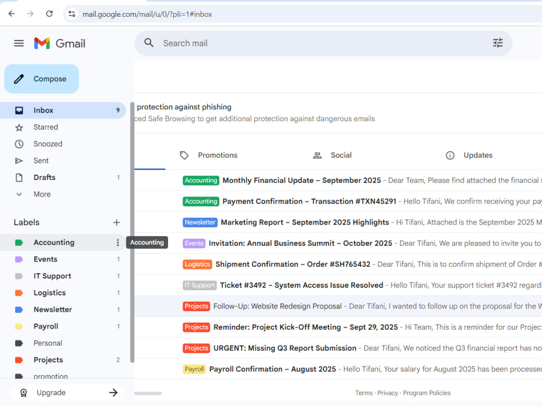Image resolution: width=542 pixels, height=406 pixels.
Task: Click Newsletter tag on Marketing Report email
Action: point(200,222)
